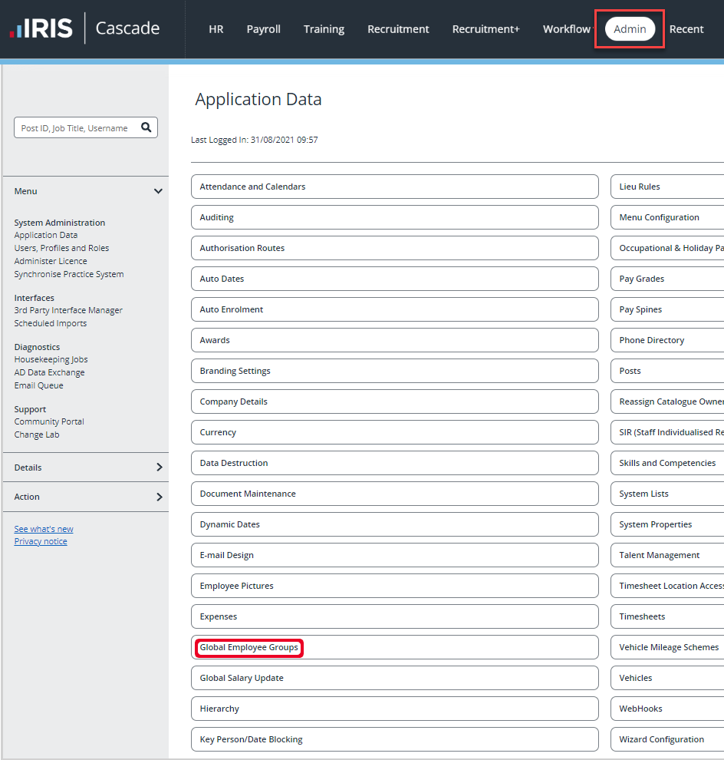Open Lieu Rules
The height and width of the screenshot is (760, 724).
pyautogui.click(x=667, y=187)
